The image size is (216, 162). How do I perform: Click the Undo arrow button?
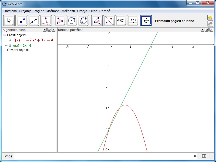click(x=210, y=18)
